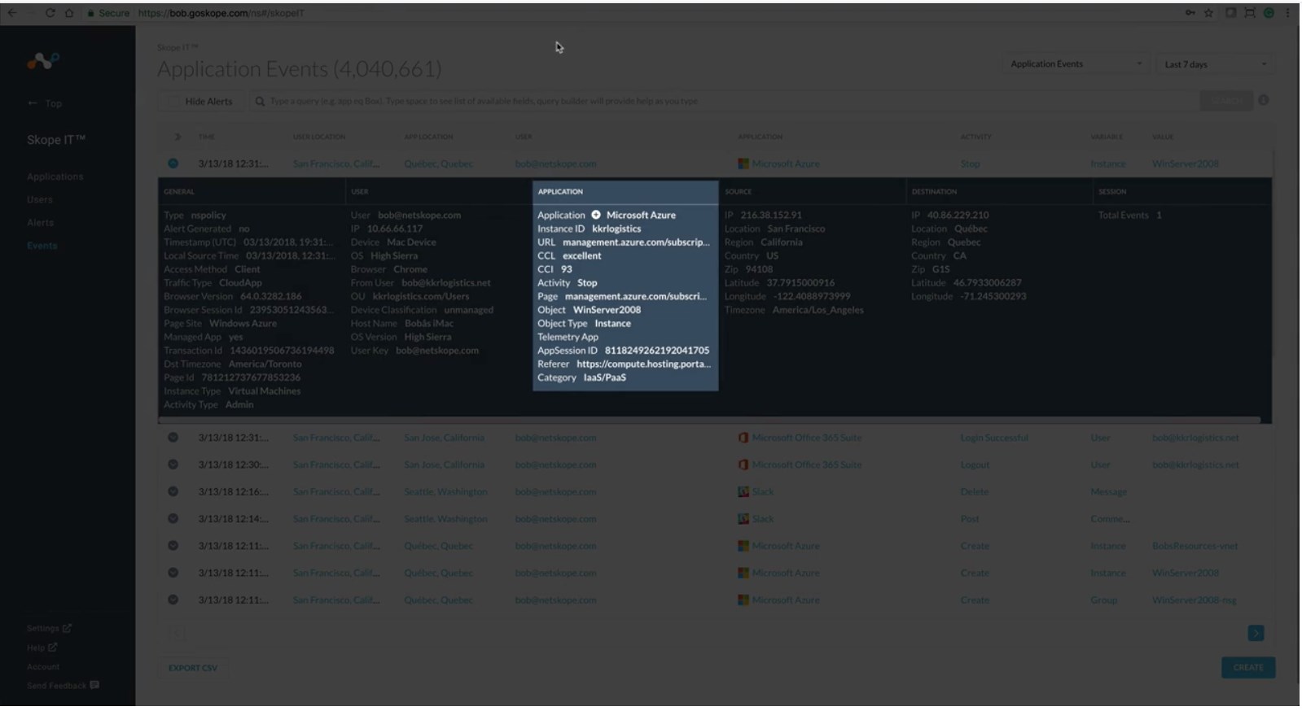
Task: Click the Export CSV button
Action: [x=193, y=668]
